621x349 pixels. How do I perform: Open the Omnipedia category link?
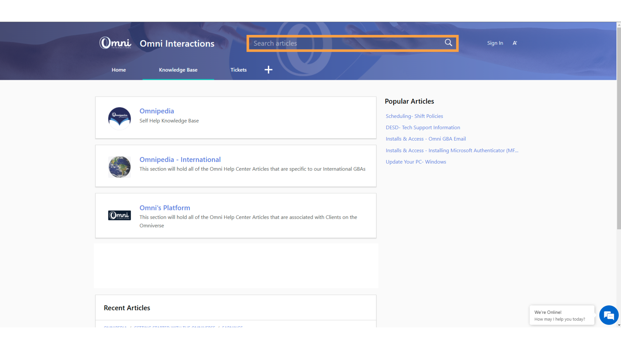pyautogui.click(x=157, y=111)
